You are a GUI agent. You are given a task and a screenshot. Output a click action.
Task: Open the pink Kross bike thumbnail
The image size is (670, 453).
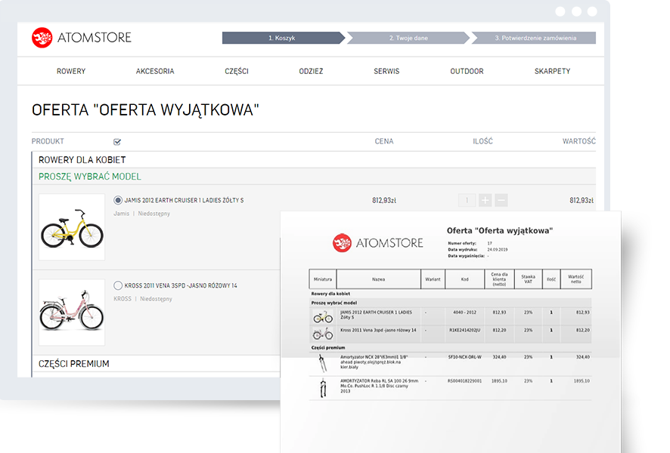[x=72, y=313]
